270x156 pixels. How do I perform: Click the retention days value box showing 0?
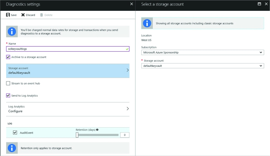(125, 135)
